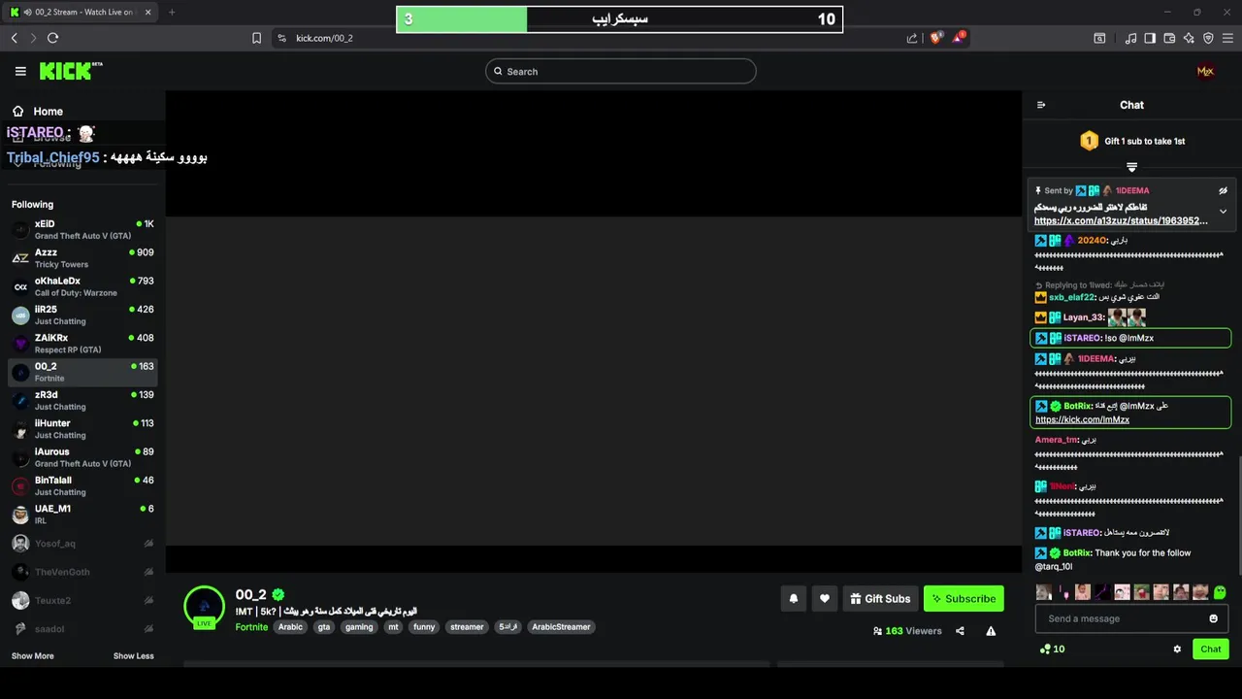Open the offline TheVenGoth channel

pos(82,572)
